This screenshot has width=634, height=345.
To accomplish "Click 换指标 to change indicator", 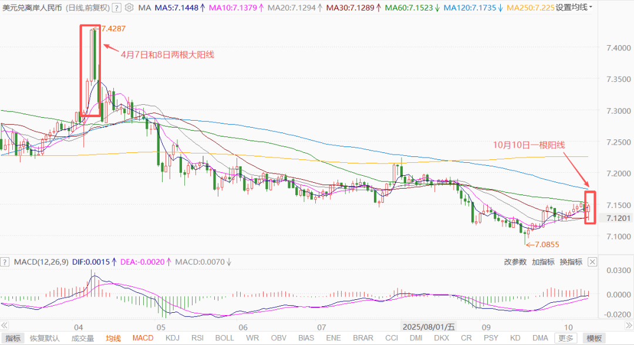I will click(x=571, y=262).
